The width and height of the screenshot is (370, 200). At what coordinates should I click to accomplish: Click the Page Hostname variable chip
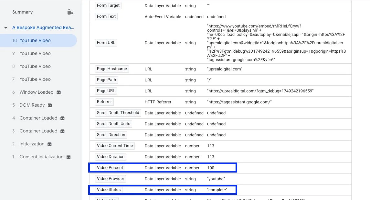coord(112,69)
